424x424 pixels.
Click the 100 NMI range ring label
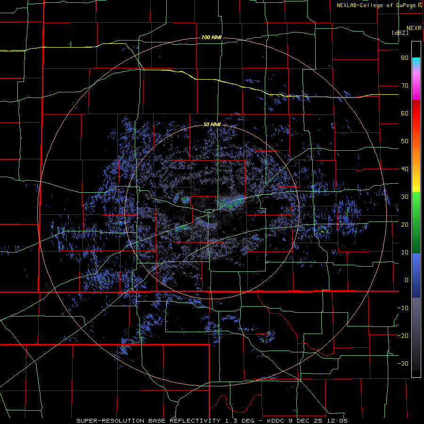pyautogui.click(x=212, y=37)
